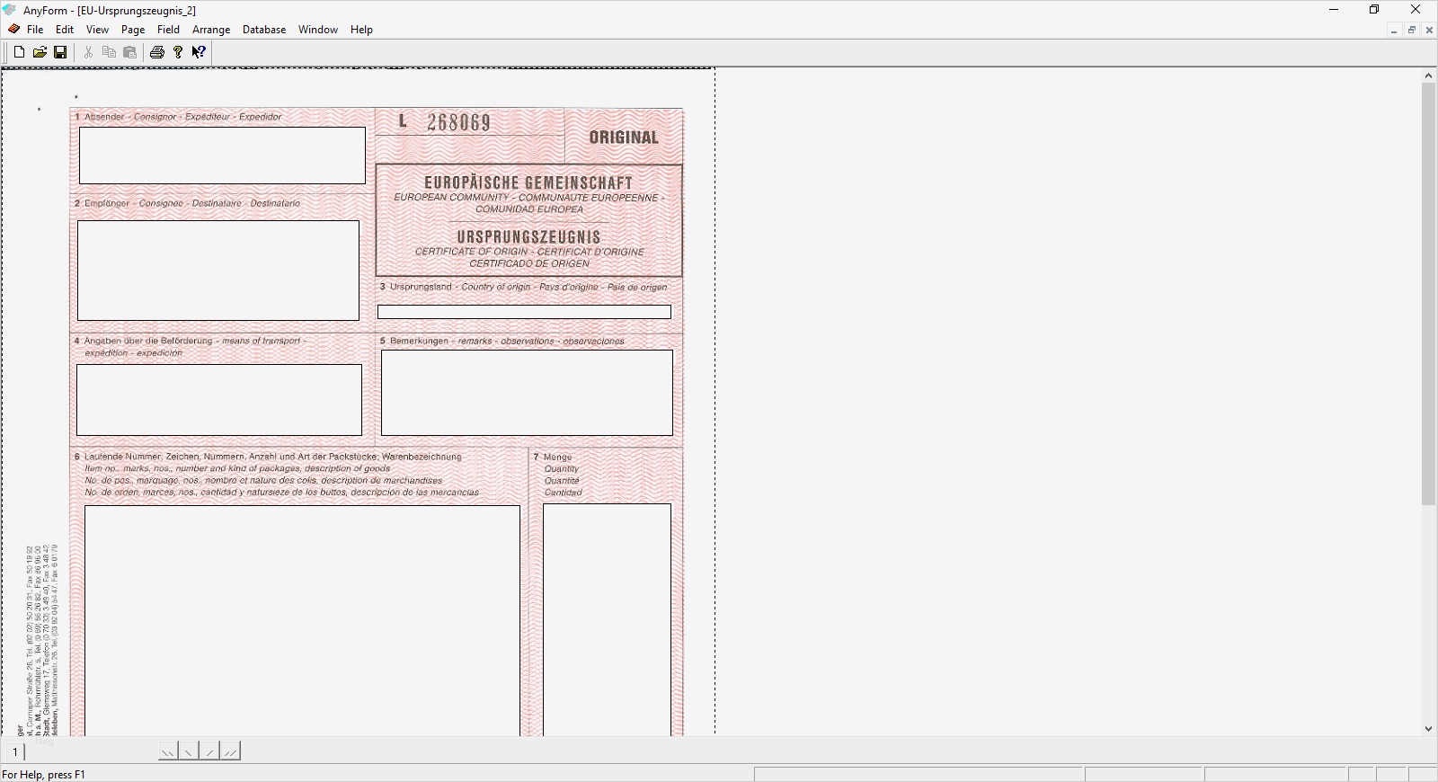Click the EUROPÄISCHE GEMEINSCHAFT heading
This screenshot has height=782, width=1438.
coord(528,182)
